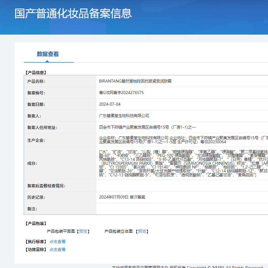Click the BIRANTANG product name value

tap(135, 81)
